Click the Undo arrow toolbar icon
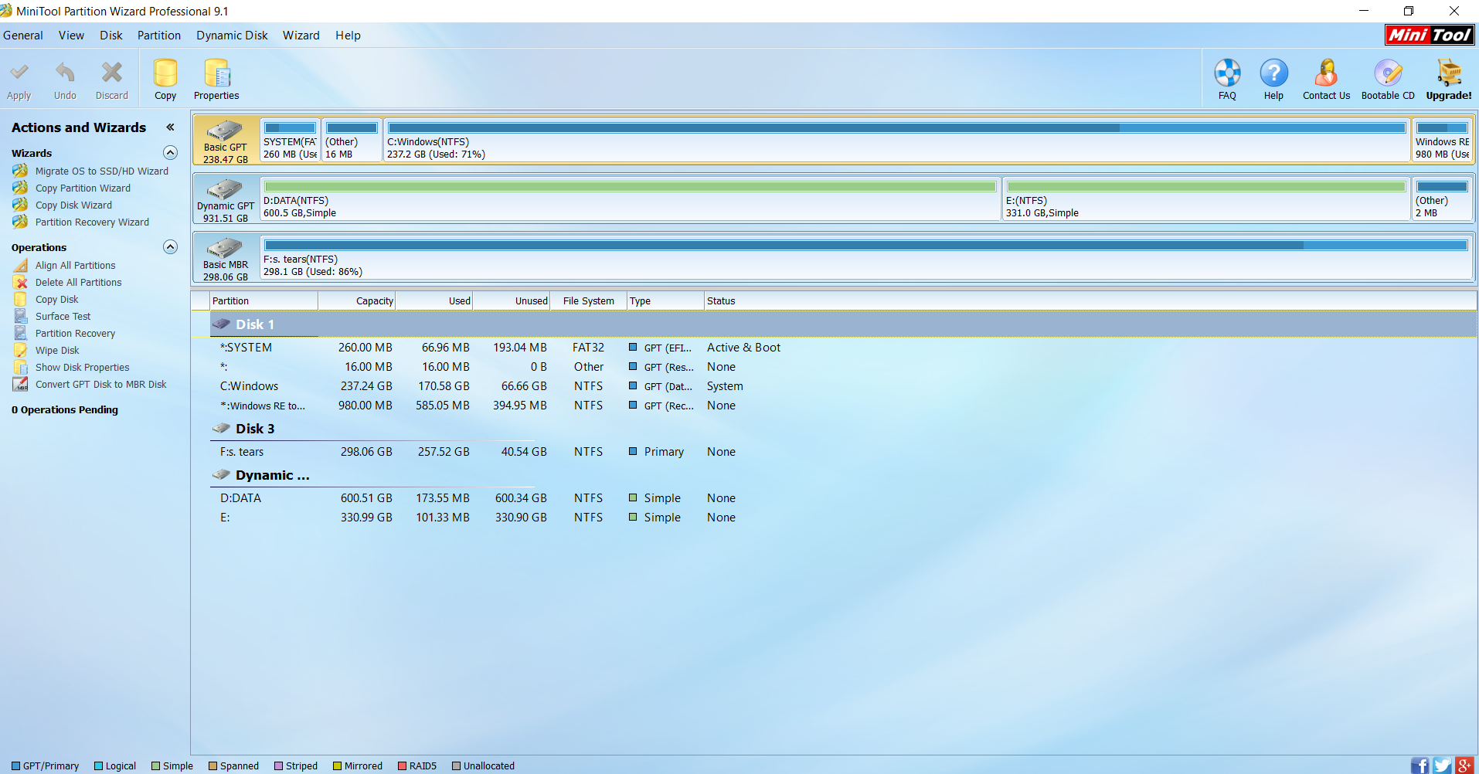Image resolution: width=1479 pixels, height=774 pixels. (65, 73)
